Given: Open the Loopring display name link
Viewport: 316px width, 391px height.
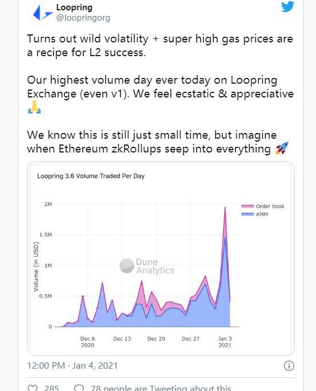Looking at the screenshot, I should (x=74, y=7).
